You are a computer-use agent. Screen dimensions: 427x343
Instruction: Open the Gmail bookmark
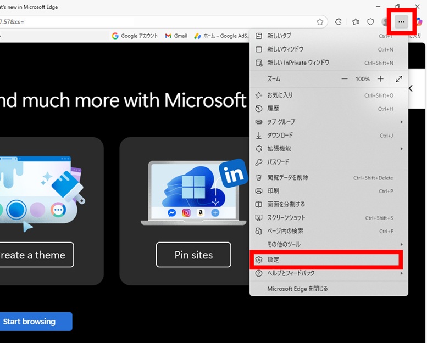click(176, 36)
